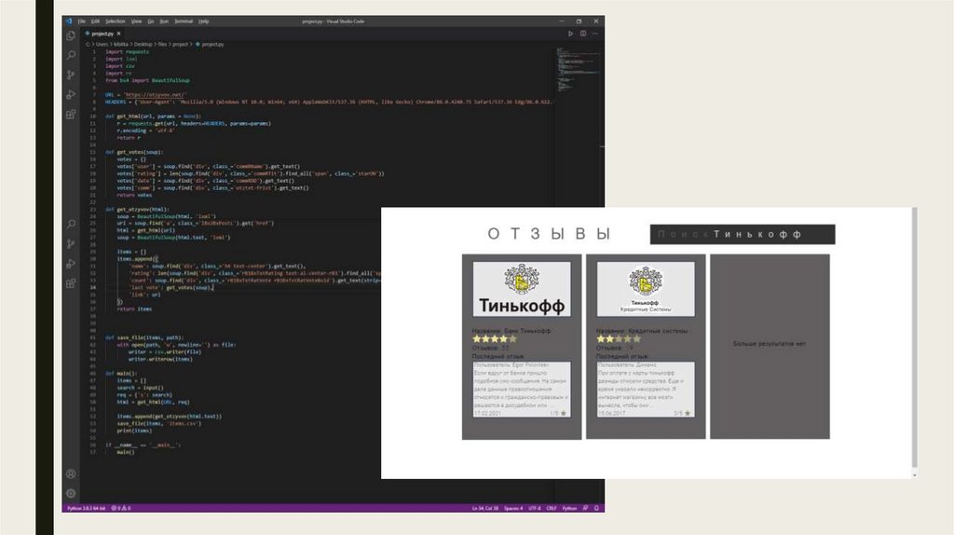
Task: Click the review page vertical scrollbar
Action: 913,336
